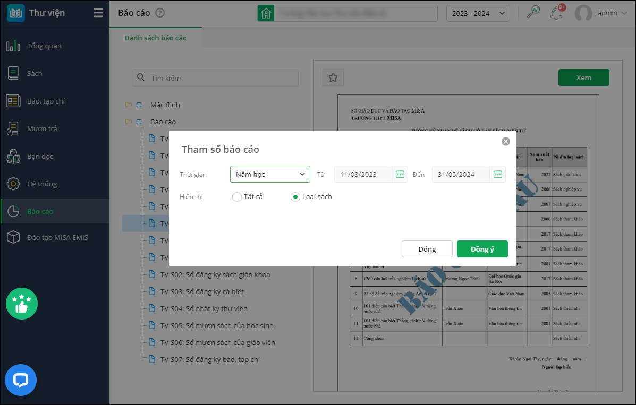Click the star favorite button

pos(333,77)
